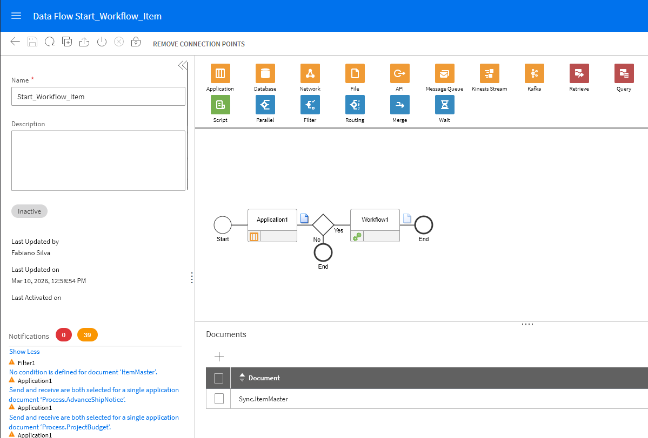Click the Name input field
This screenshot has width=648, height=438.
point(98,97)
